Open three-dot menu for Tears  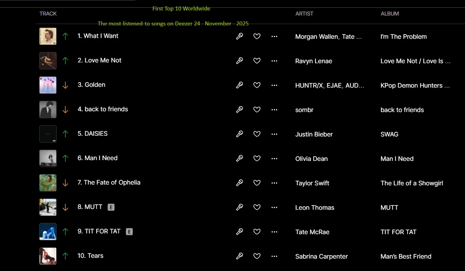274,256
